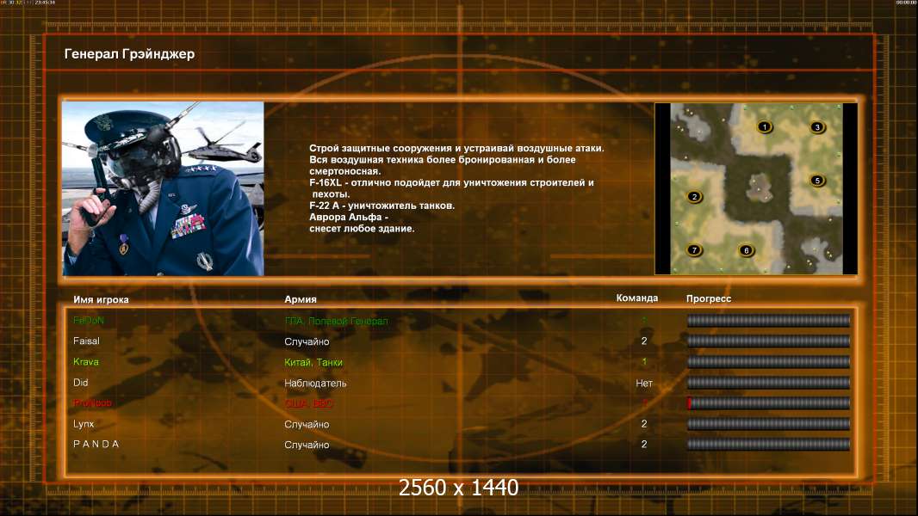
Task: Select player name 'P A N D A'
Action: click(x=96, y=444)
